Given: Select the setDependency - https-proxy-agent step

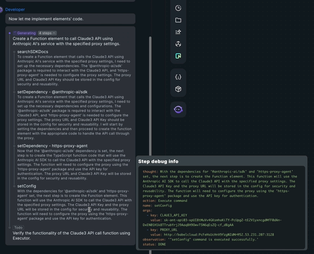Looking at the screenshot, I should coord(52,146).
